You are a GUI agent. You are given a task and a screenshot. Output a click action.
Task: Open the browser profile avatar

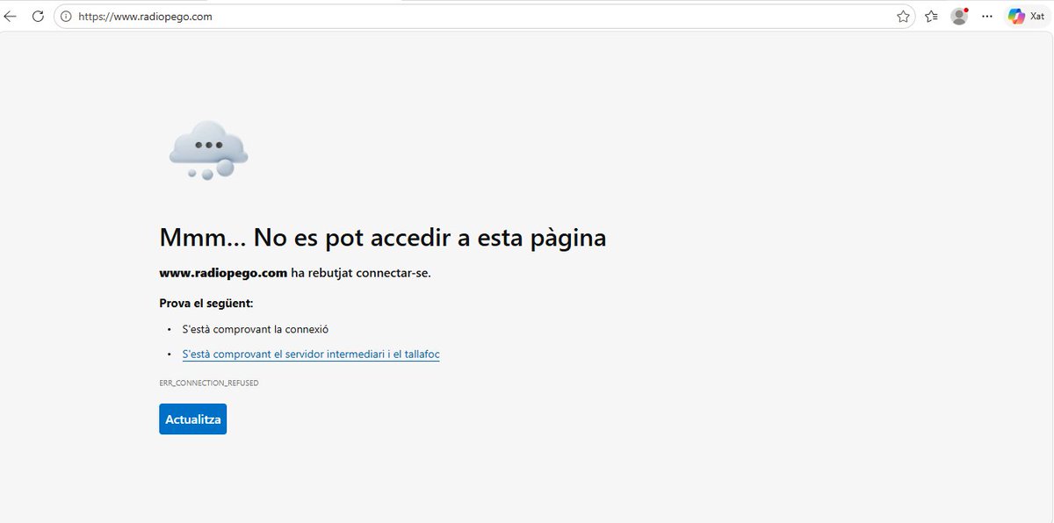(x=959, y=15)
